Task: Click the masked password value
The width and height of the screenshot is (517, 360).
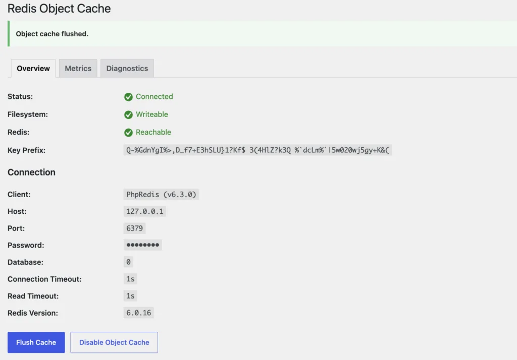Action: point(143,245)
